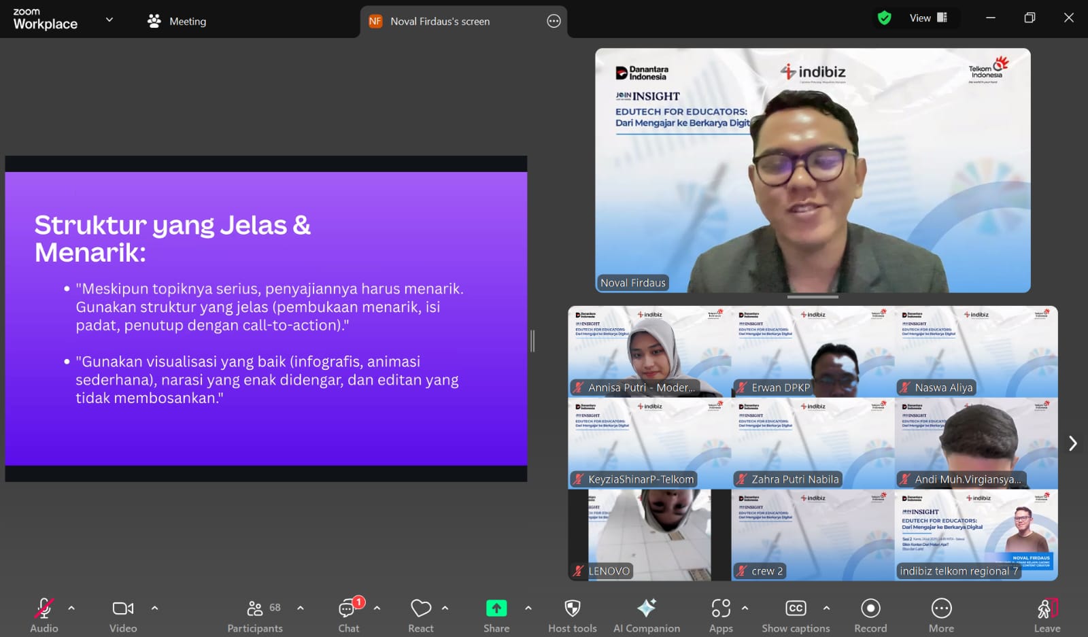The image size is (1088, 637).
Task: Toggle the Video camera
Action: 123,615
